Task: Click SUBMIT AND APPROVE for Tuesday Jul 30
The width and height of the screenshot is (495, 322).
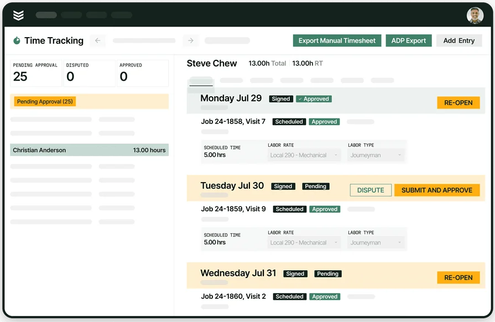Action: 436,190
